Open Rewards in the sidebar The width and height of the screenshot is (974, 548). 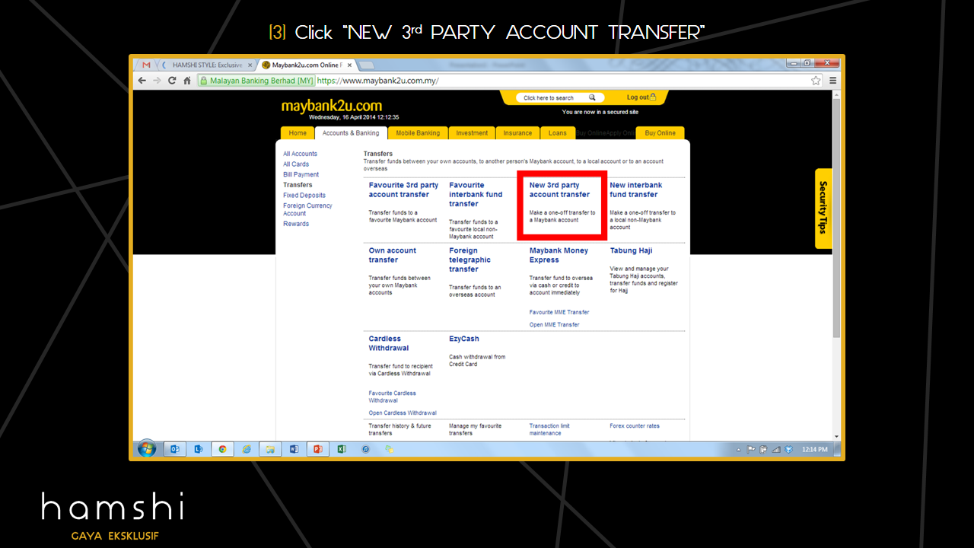pyautogui.click(x=296, y=224)
